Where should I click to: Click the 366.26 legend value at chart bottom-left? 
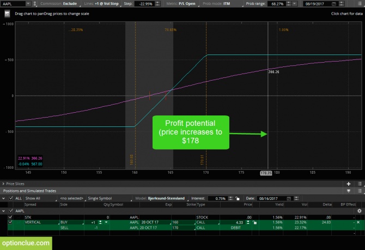[37, 158]
